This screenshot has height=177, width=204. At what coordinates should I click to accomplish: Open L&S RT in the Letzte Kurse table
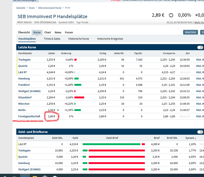tap(22, 72)
